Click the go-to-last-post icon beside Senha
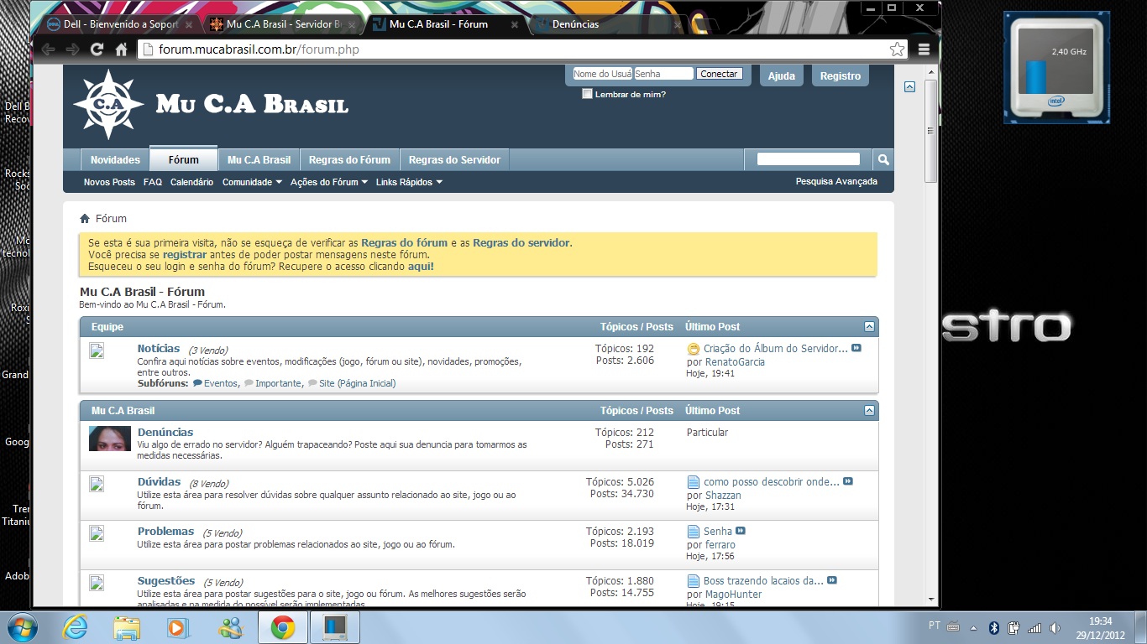The image size is (1147, 644). pos(741,531)
